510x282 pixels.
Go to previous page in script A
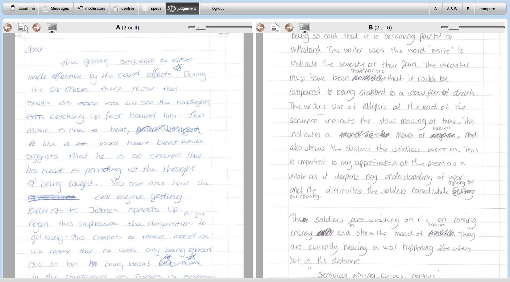click(x=8, y=28)
